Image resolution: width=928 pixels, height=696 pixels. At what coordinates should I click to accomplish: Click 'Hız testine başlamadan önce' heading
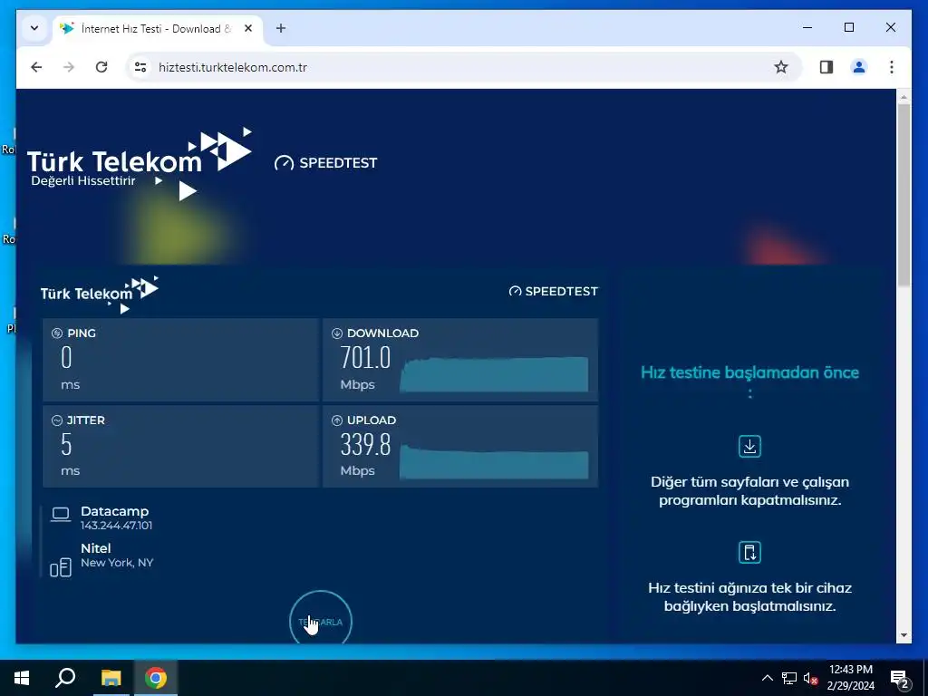click(749, 372)
